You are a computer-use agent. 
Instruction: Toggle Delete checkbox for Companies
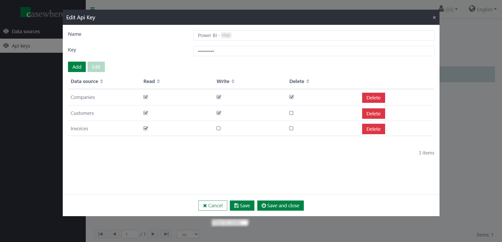pyautogui.click(x=292, y=97)
